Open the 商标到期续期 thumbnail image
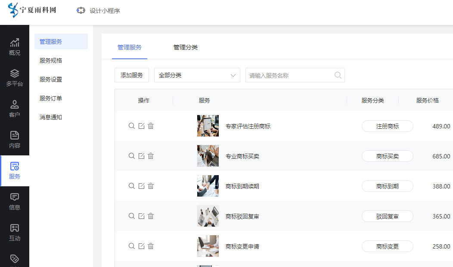This screenshot has width=453, height=267. click(x=208, y=186)
